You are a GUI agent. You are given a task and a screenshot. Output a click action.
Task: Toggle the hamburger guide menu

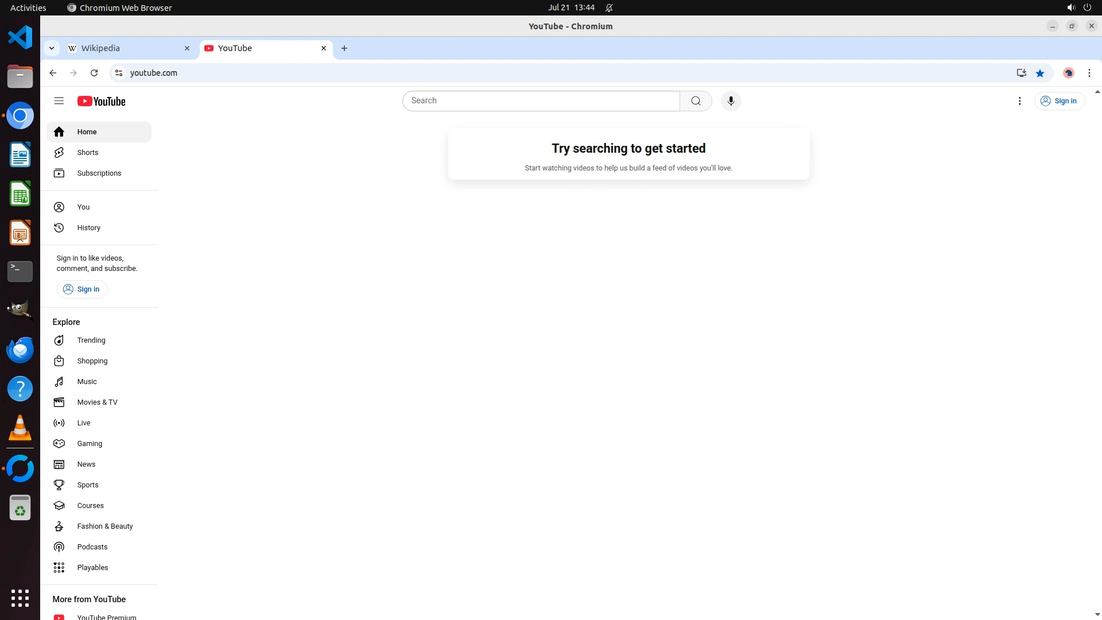[x=59, y=101]
